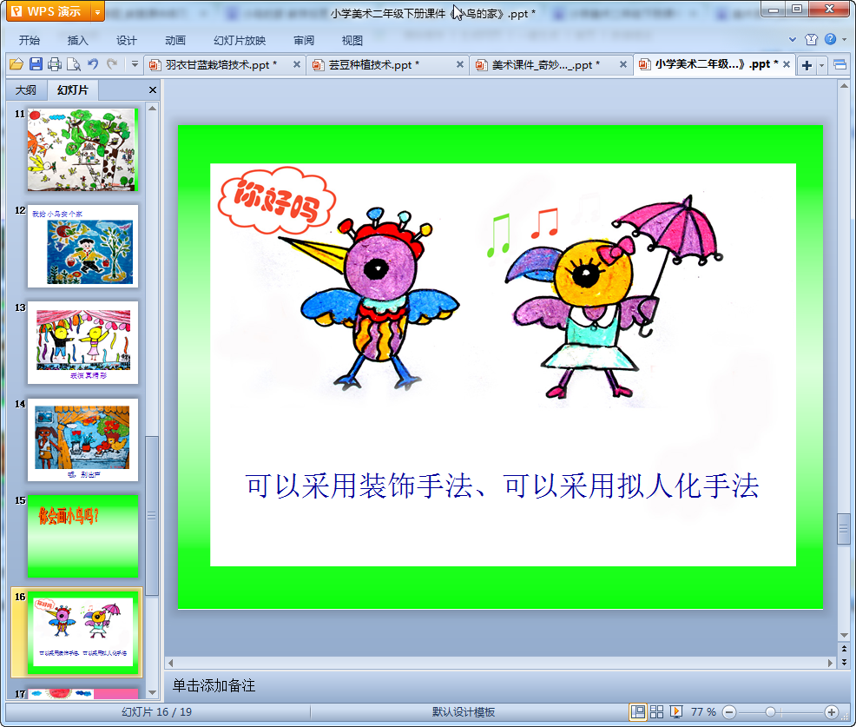Viewport: 856px width, 727px height.
Task: Close the active 小学美术二年级 tab
Action: 787,64
